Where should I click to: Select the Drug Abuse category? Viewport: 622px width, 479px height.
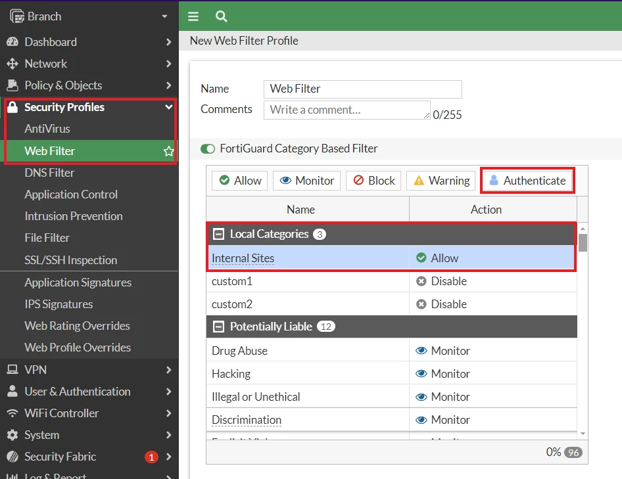[391, 350]
